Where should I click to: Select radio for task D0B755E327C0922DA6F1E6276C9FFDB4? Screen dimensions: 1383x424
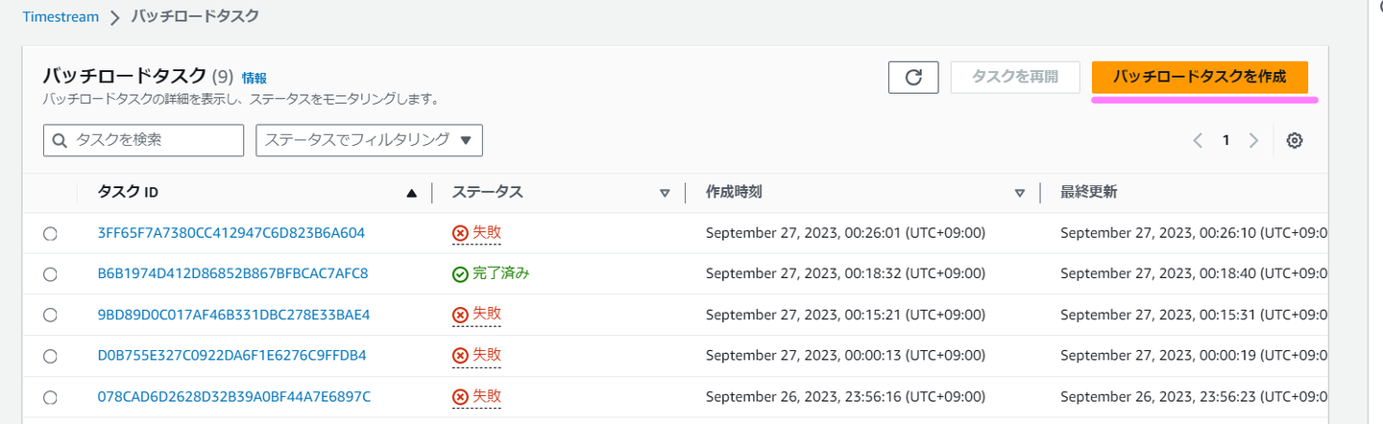[x=51, y=356]
